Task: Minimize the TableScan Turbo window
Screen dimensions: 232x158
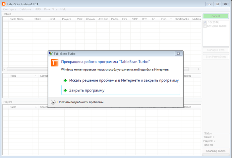Action: click(209, 4)
